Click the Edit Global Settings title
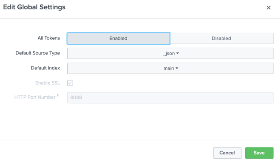Viewport: 280px width, 164px height. (34, 7)
